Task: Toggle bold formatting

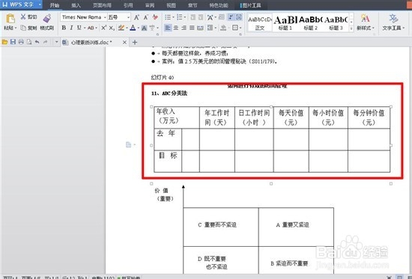Action: 64,28
